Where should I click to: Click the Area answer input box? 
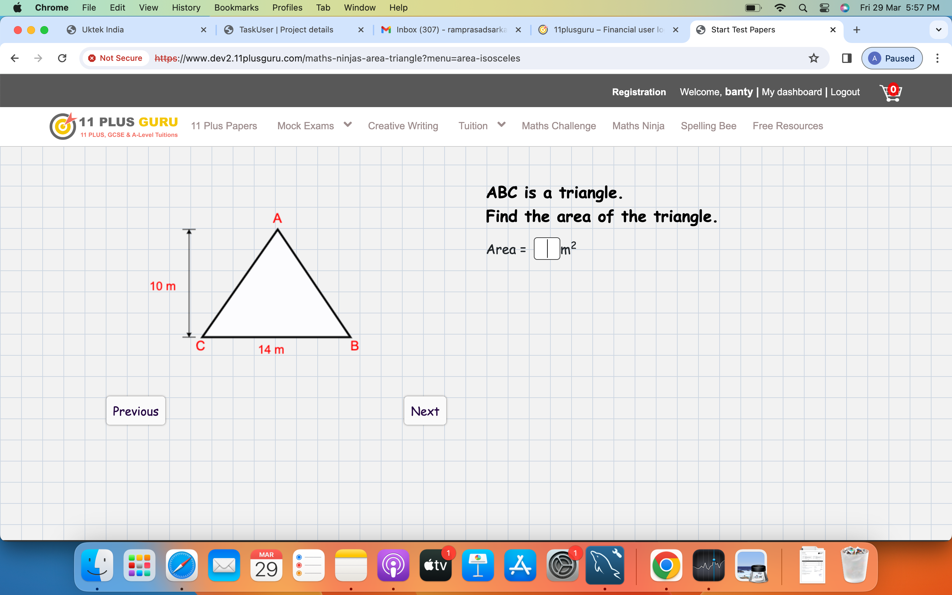pos(546,249)
